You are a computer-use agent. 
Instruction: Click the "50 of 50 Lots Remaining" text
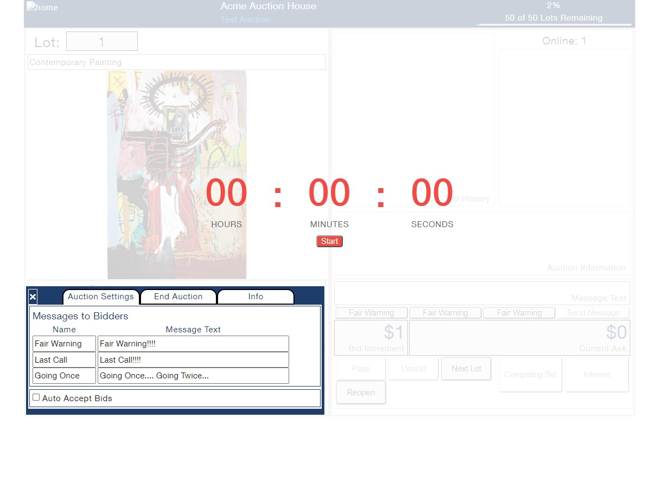pos(554,18)
